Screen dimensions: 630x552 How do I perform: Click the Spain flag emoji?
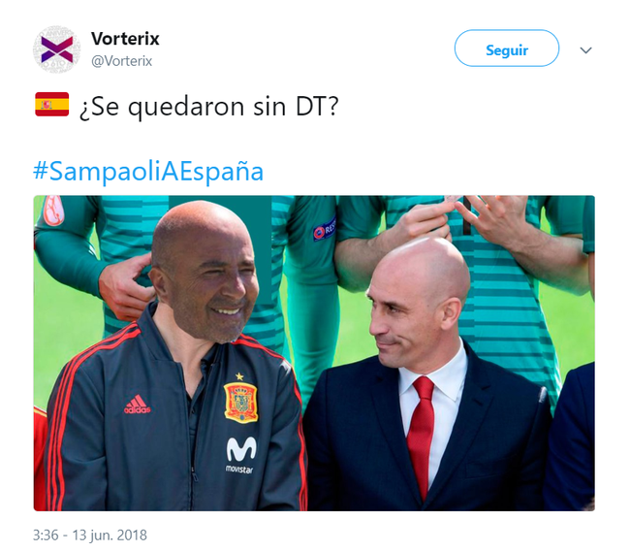(x=51, y=104)
